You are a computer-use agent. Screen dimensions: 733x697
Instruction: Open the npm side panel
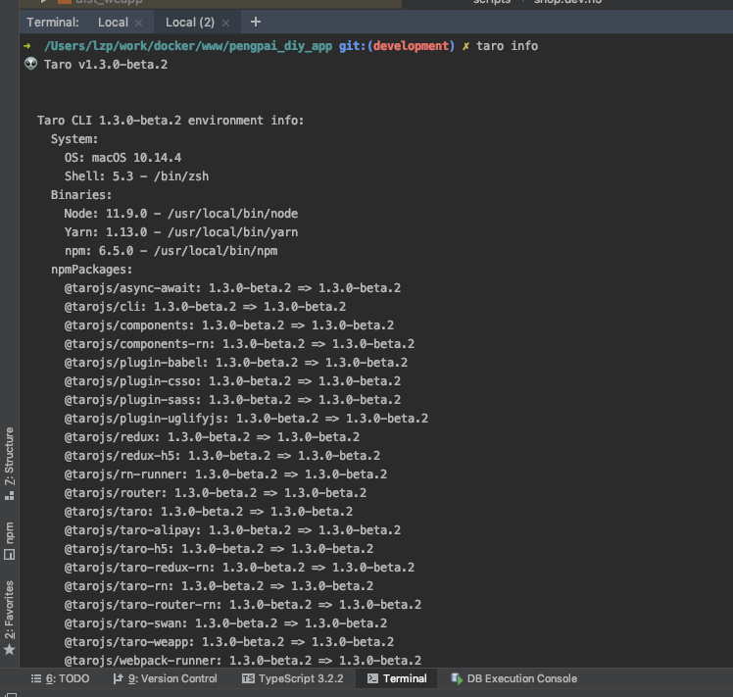pyautogui.click(x=10, y=540)
